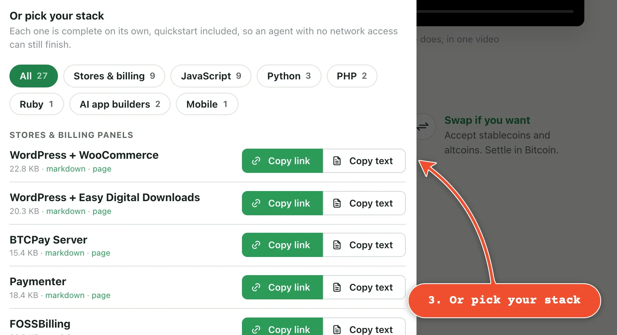Select the All 27 filter chip

pyautogui.click(x=34, y=76)
